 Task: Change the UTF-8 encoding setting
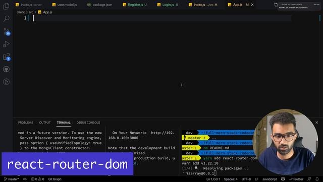[x=246, y=179]
